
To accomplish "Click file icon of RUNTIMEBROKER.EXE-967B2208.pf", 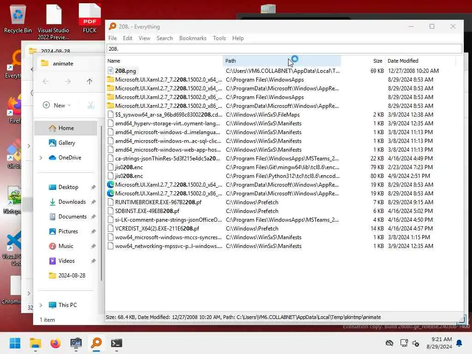I will point(111,202).
